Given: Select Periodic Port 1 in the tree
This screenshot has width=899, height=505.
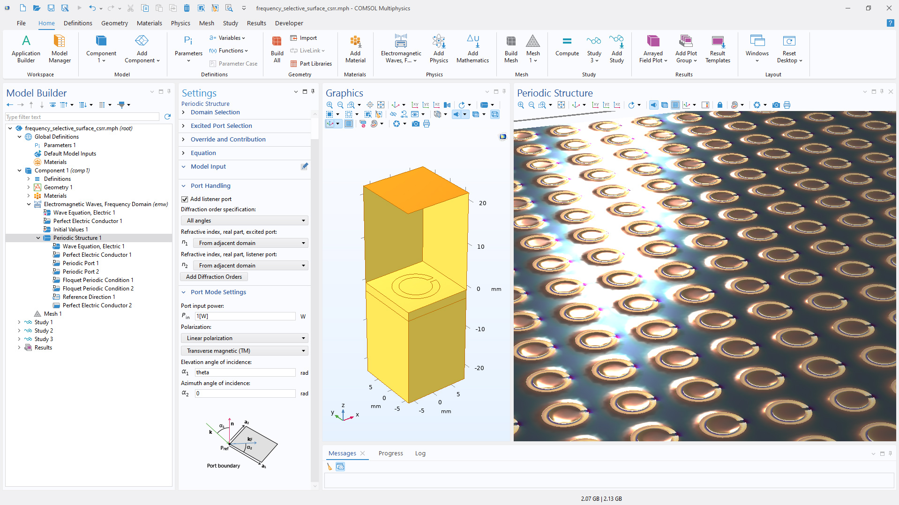Looking at the screenshot, I should coord(81,263).
